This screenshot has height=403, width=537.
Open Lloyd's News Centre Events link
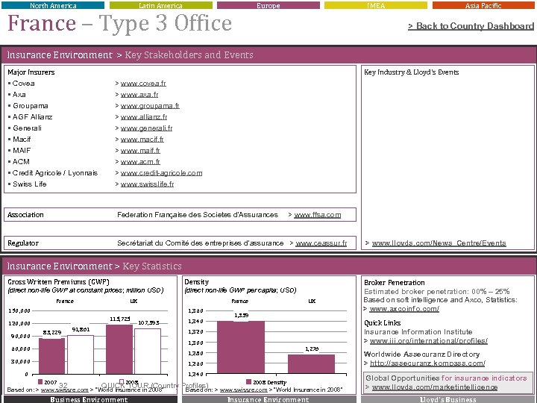coord(439,243)
